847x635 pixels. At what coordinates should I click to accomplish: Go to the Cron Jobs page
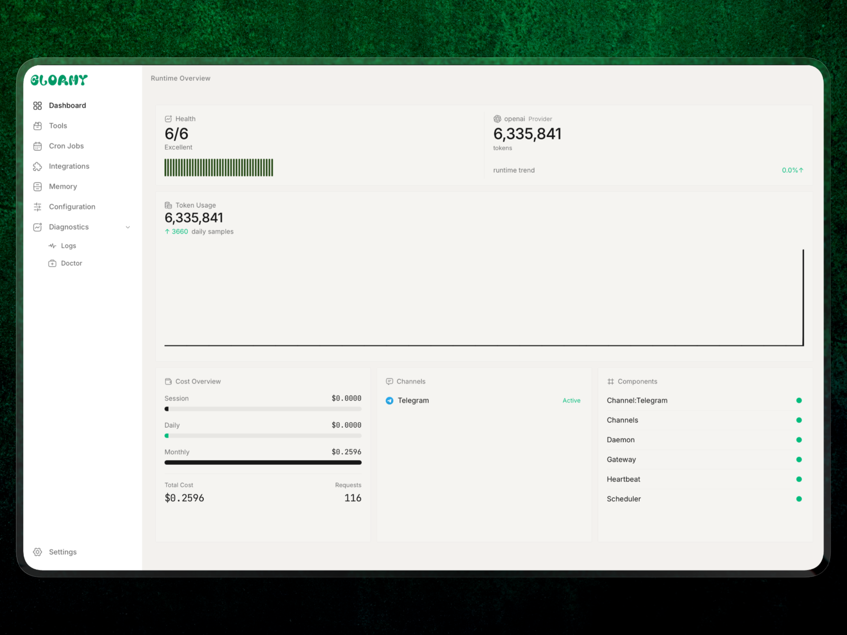tap(66, 146)
